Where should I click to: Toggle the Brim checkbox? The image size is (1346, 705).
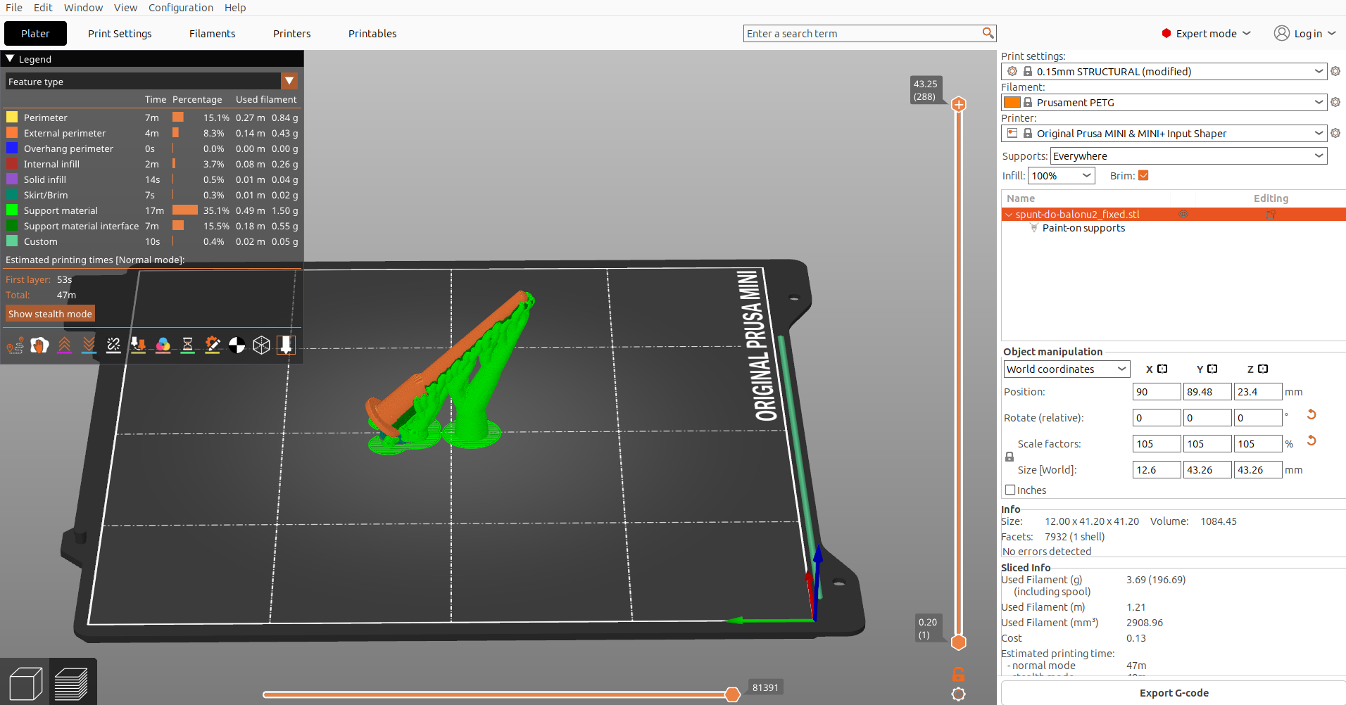click(x=1143, y=176)
